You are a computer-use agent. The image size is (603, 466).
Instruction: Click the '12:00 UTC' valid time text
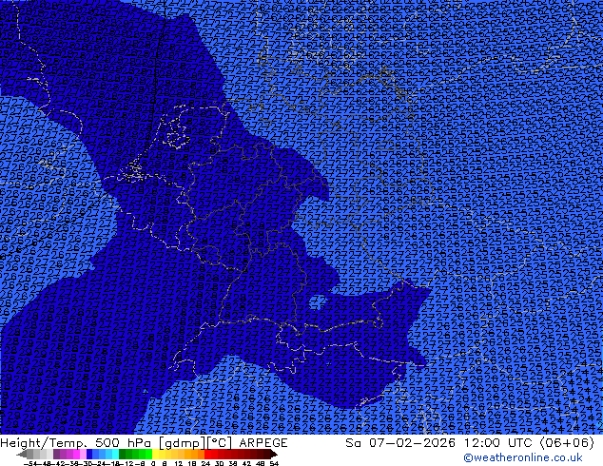500,443
